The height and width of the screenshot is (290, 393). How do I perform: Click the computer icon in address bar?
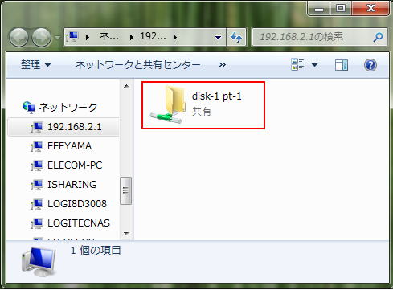(72, 37)
